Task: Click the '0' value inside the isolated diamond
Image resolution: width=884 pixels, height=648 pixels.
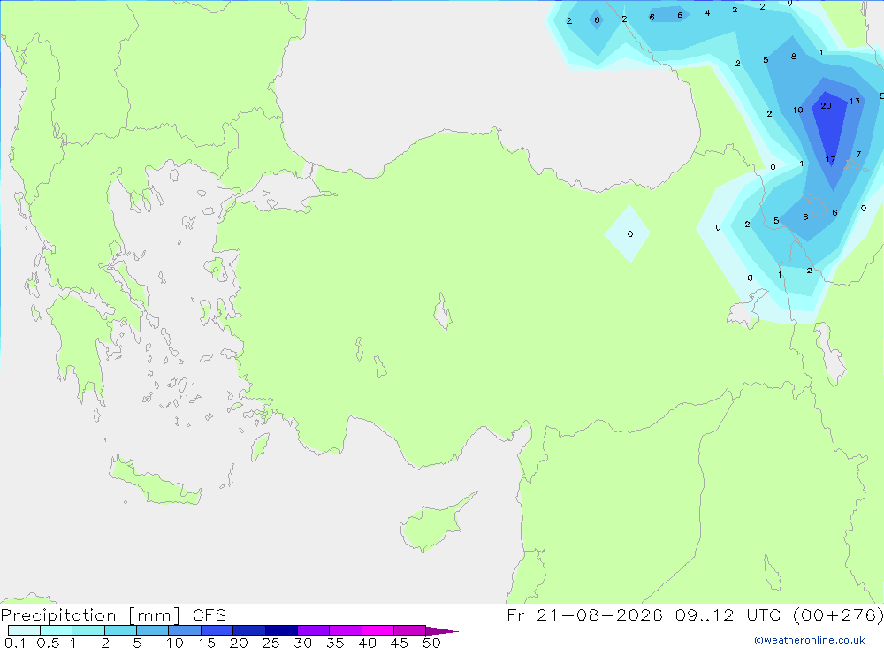Action: click(x=630, y=234)
